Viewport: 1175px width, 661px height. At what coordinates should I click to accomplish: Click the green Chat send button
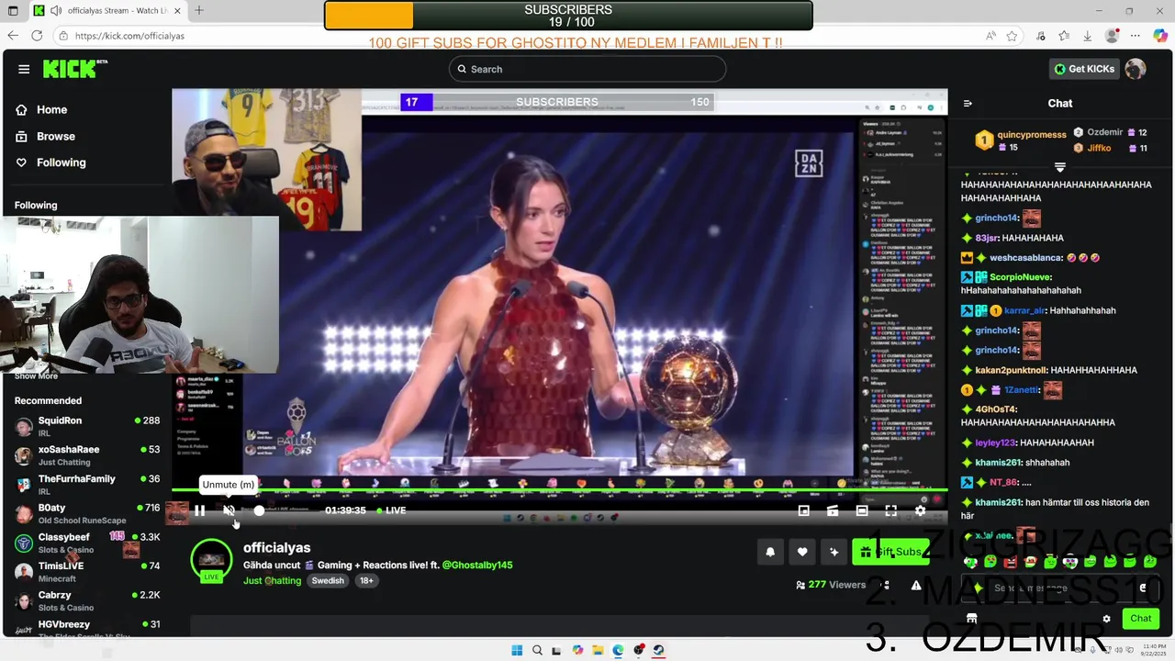(x=1141, y=619)
